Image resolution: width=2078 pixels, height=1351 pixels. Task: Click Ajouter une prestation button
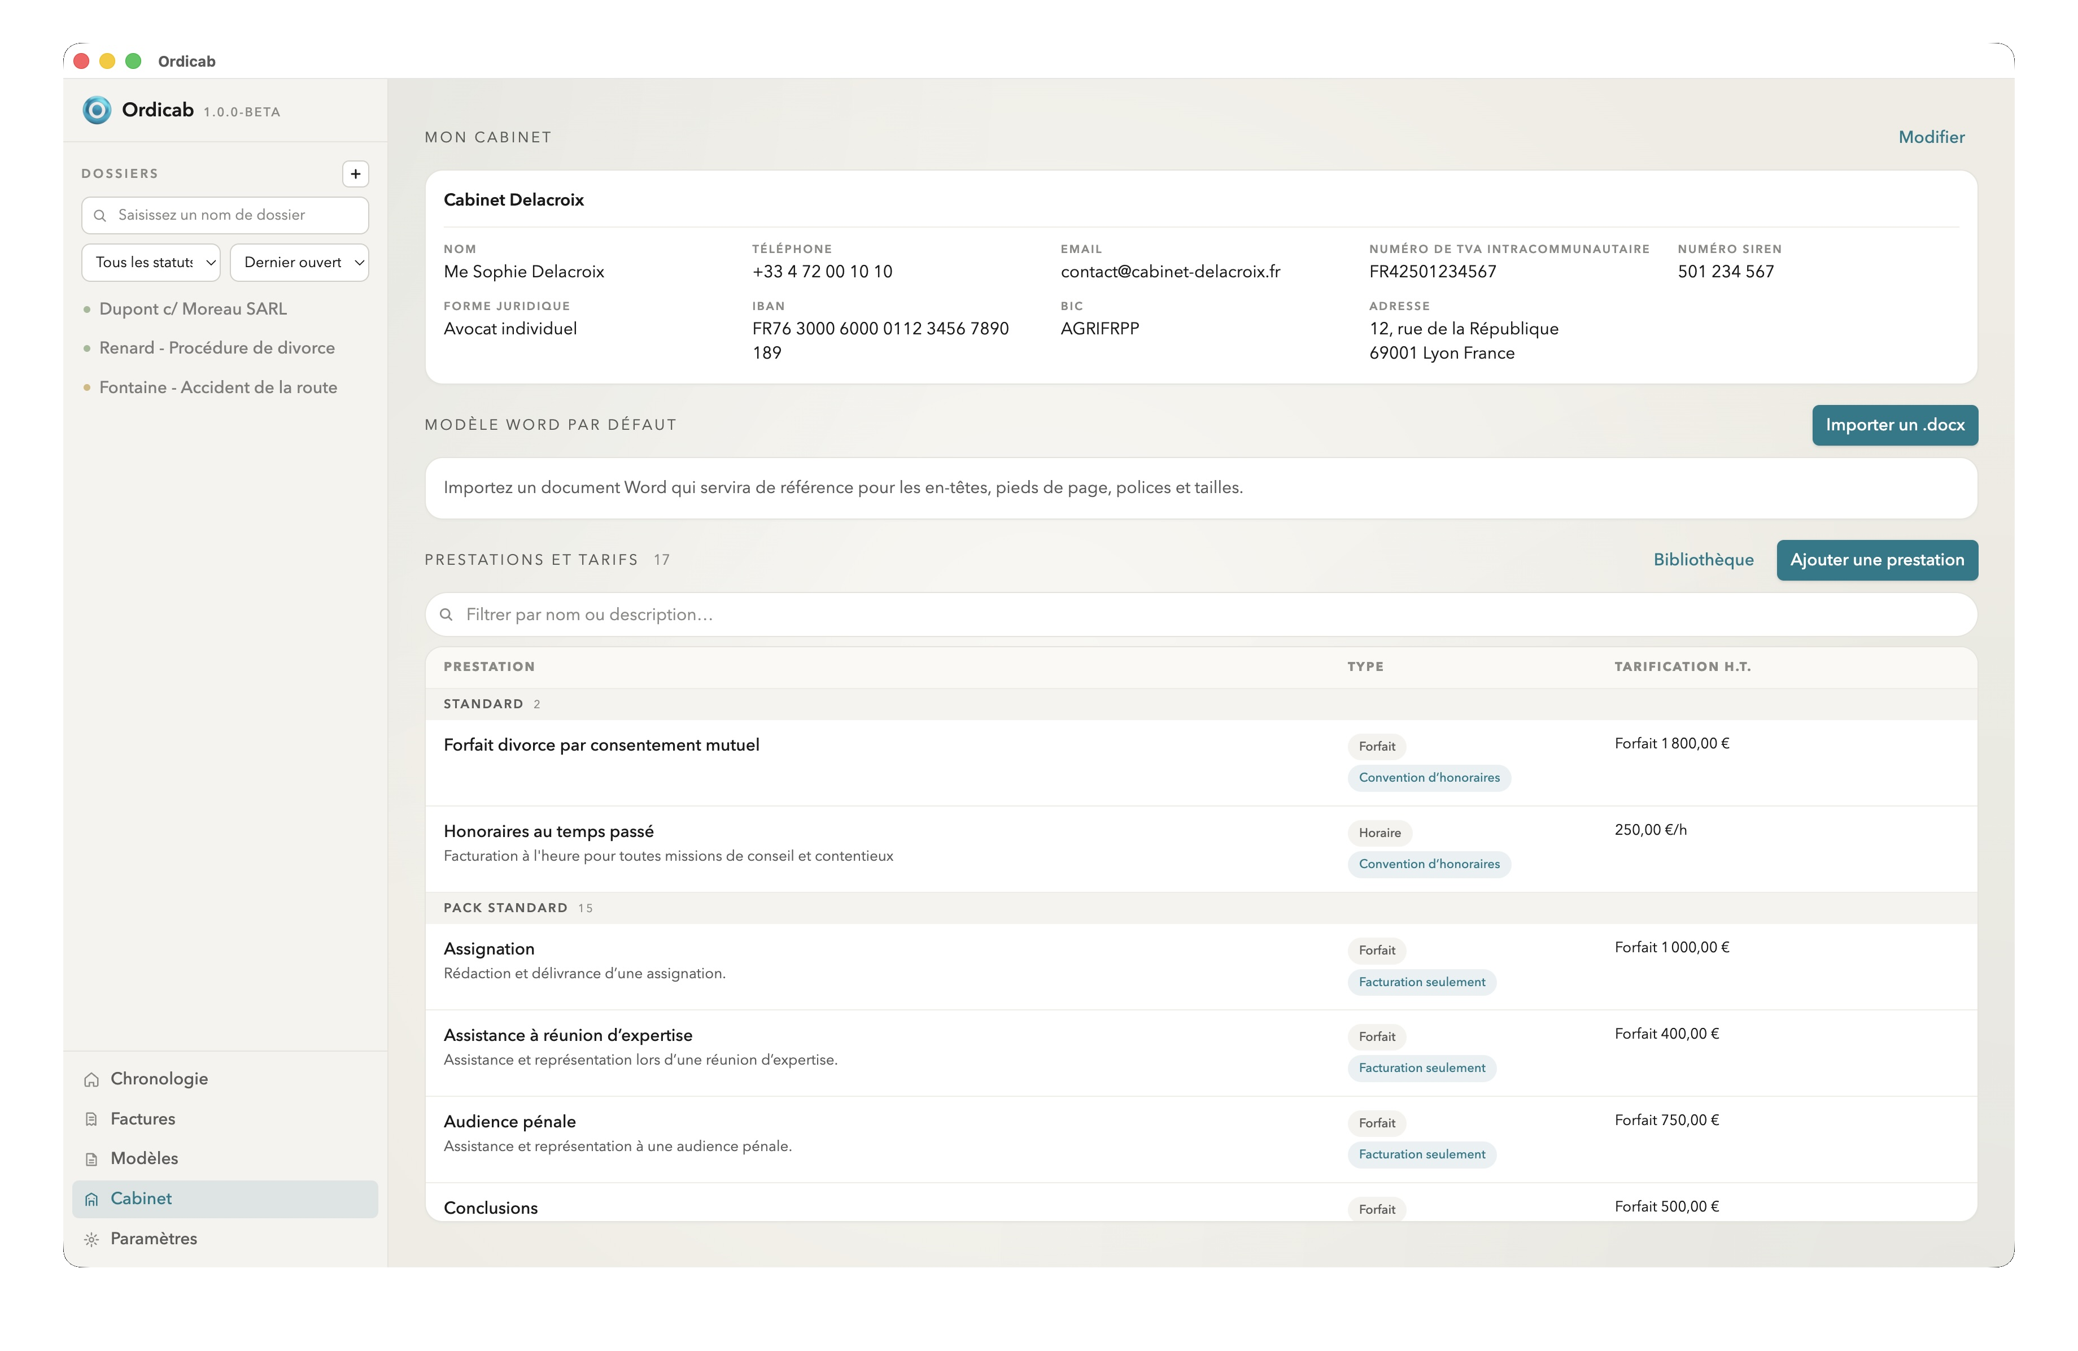tap(1877, 560)
